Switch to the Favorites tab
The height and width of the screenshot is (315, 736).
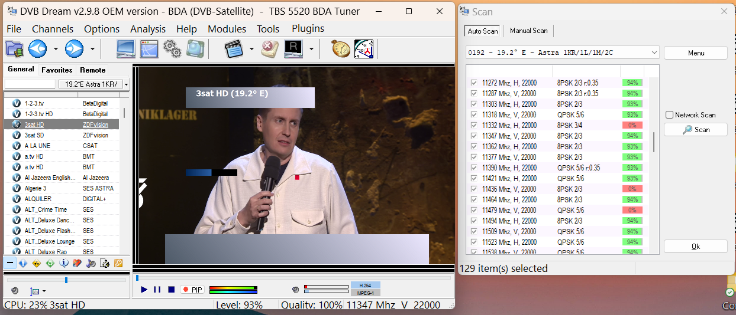57,70
